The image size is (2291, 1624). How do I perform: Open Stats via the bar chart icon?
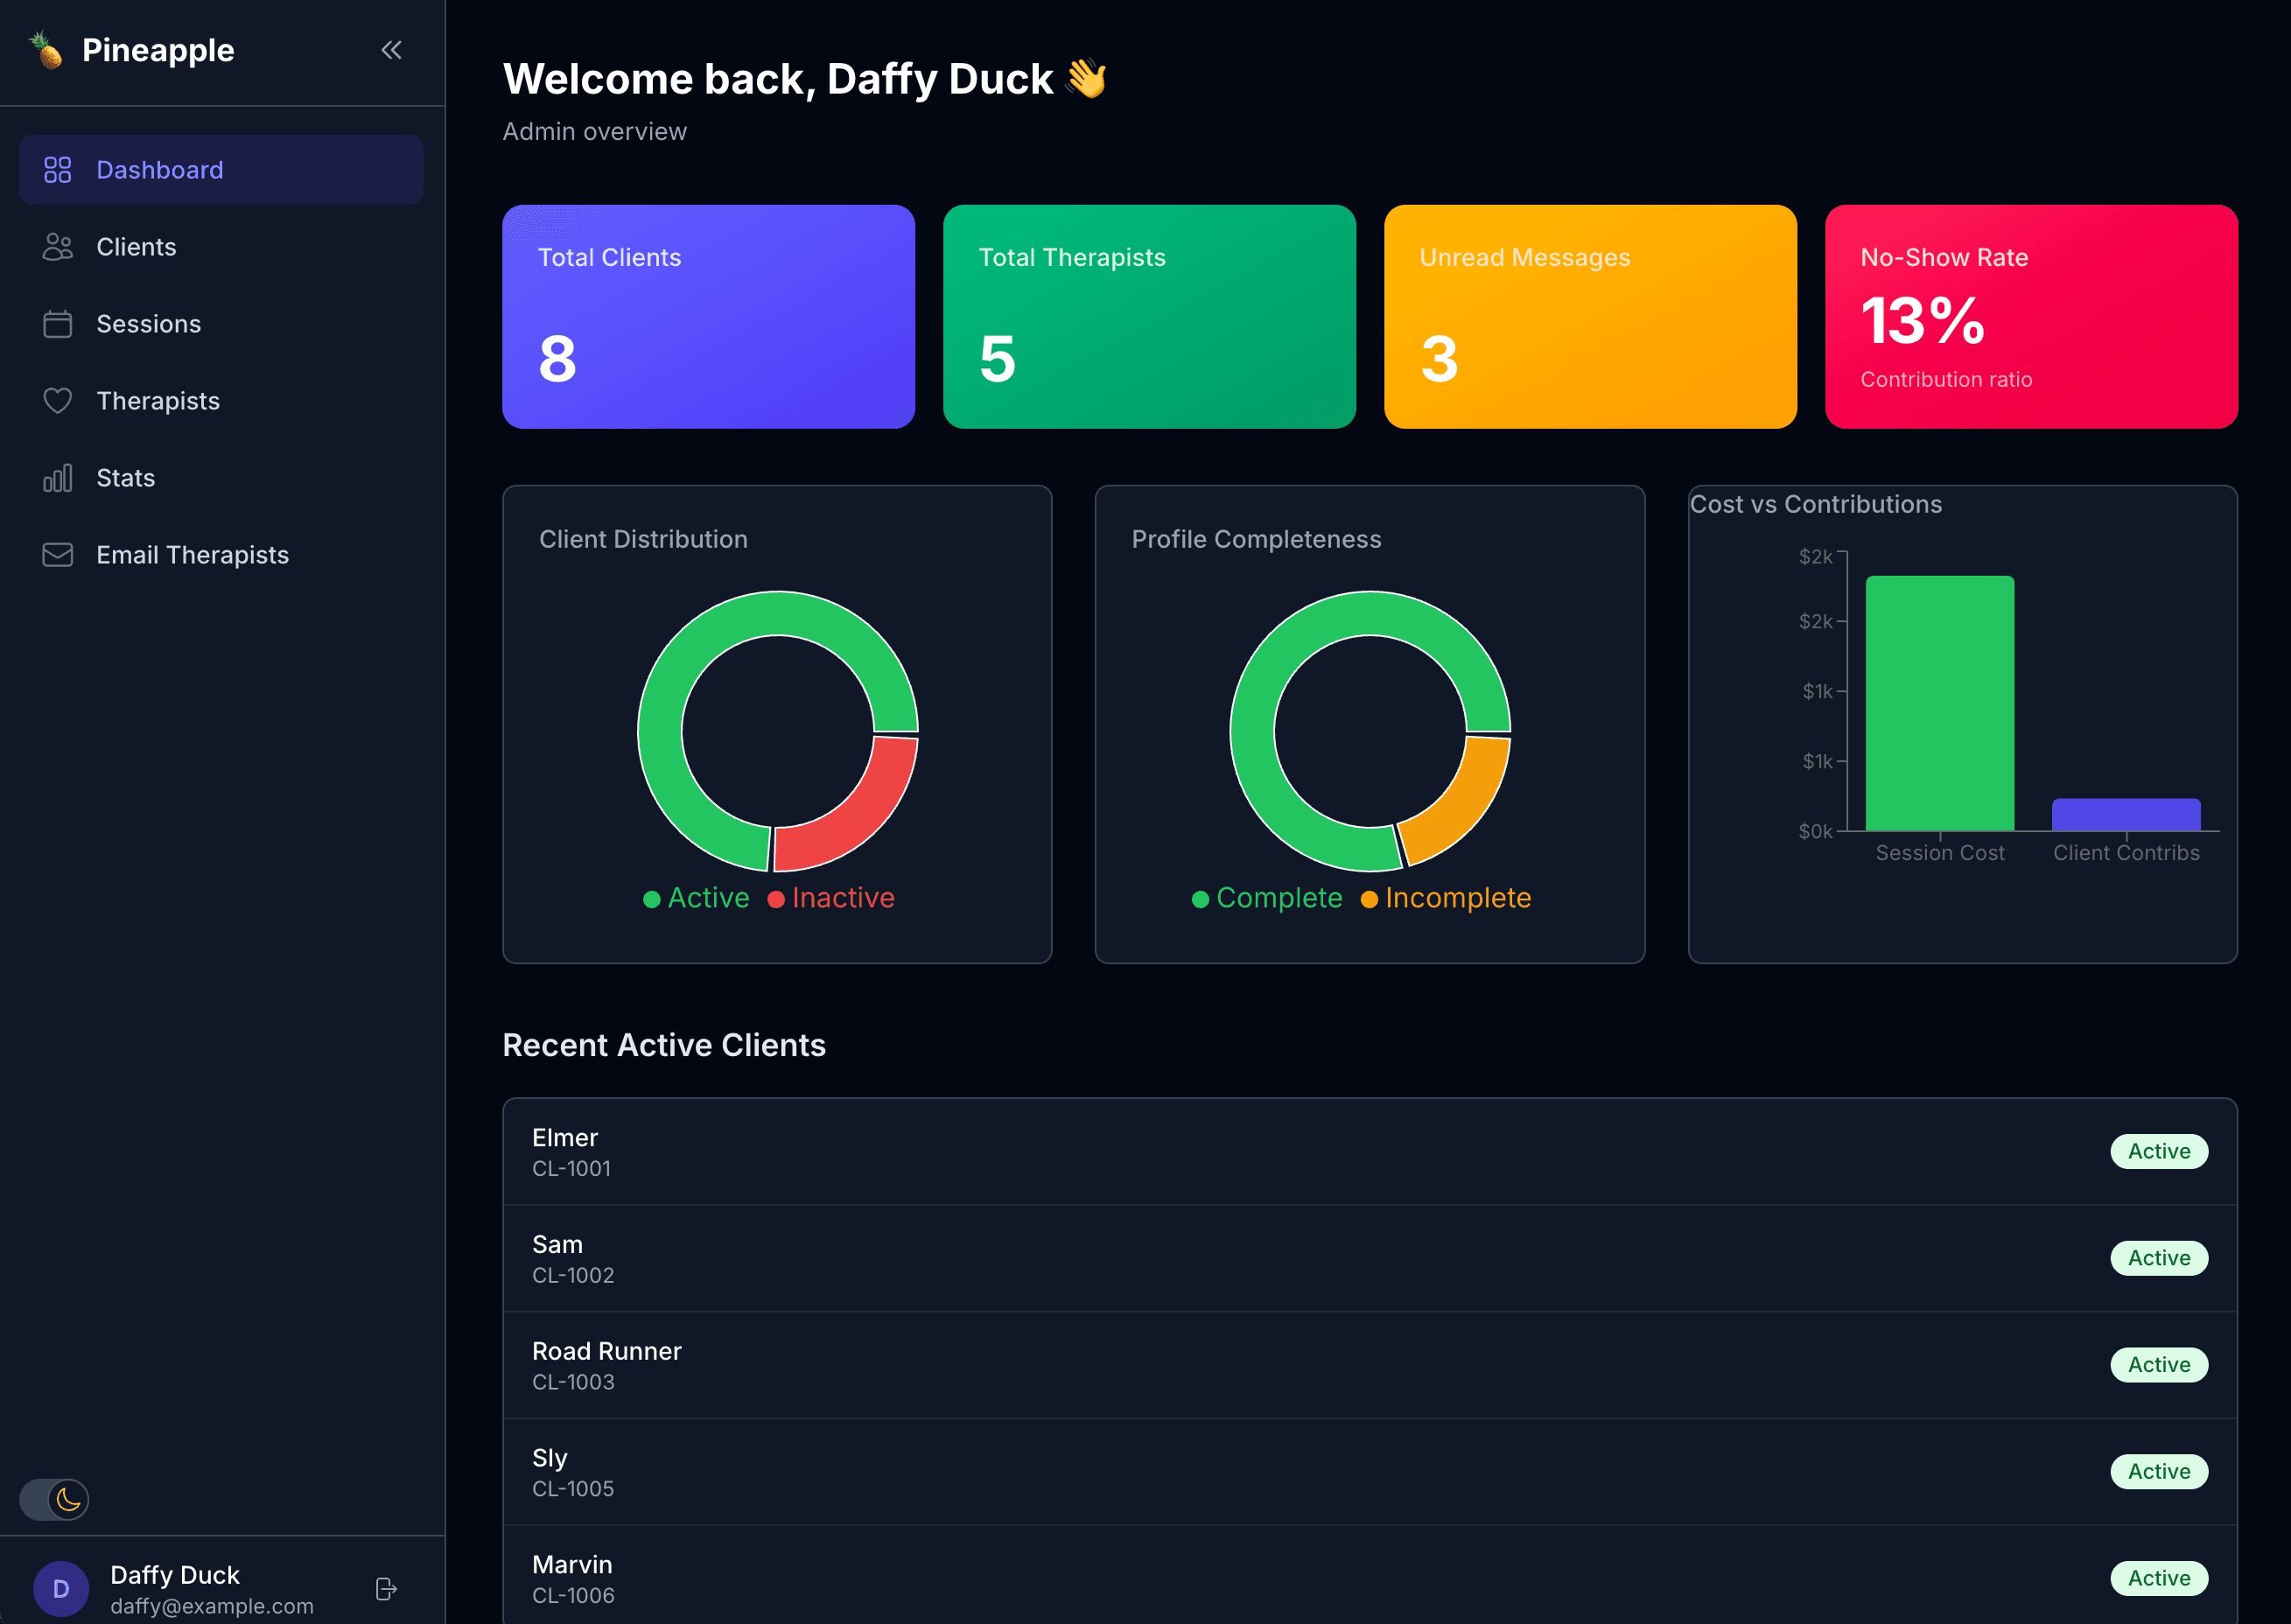pyautogui.click(x=57, y=477)
